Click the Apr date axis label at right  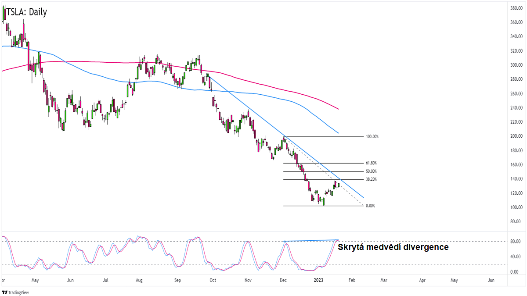click(422, 279)
